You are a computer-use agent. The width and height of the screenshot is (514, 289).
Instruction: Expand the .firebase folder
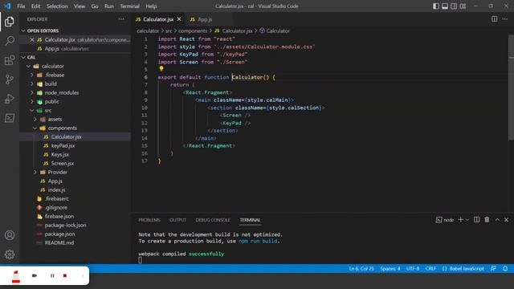pos(32,75)
